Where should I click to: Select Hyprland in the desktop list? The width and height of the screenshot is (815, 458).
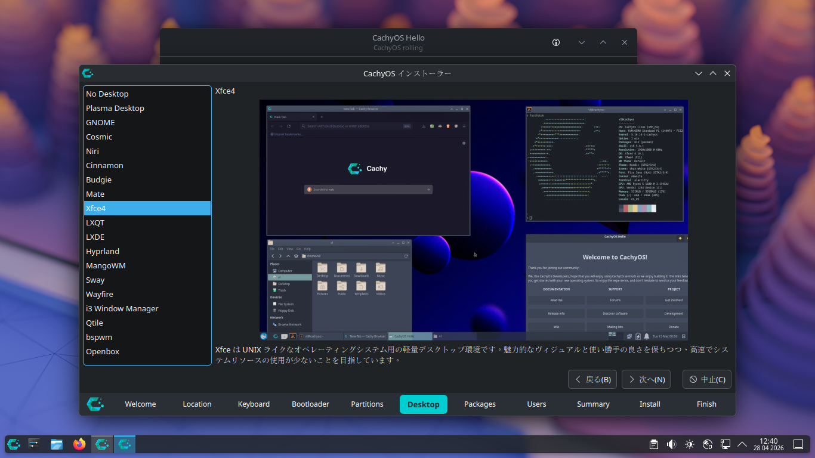tap(103, 251)
